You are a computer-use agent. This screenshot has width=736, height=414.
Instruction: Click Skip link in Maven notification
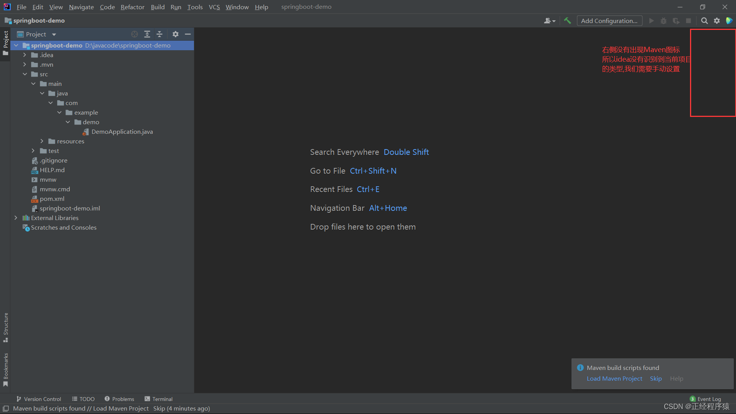[x=656, y=378]
